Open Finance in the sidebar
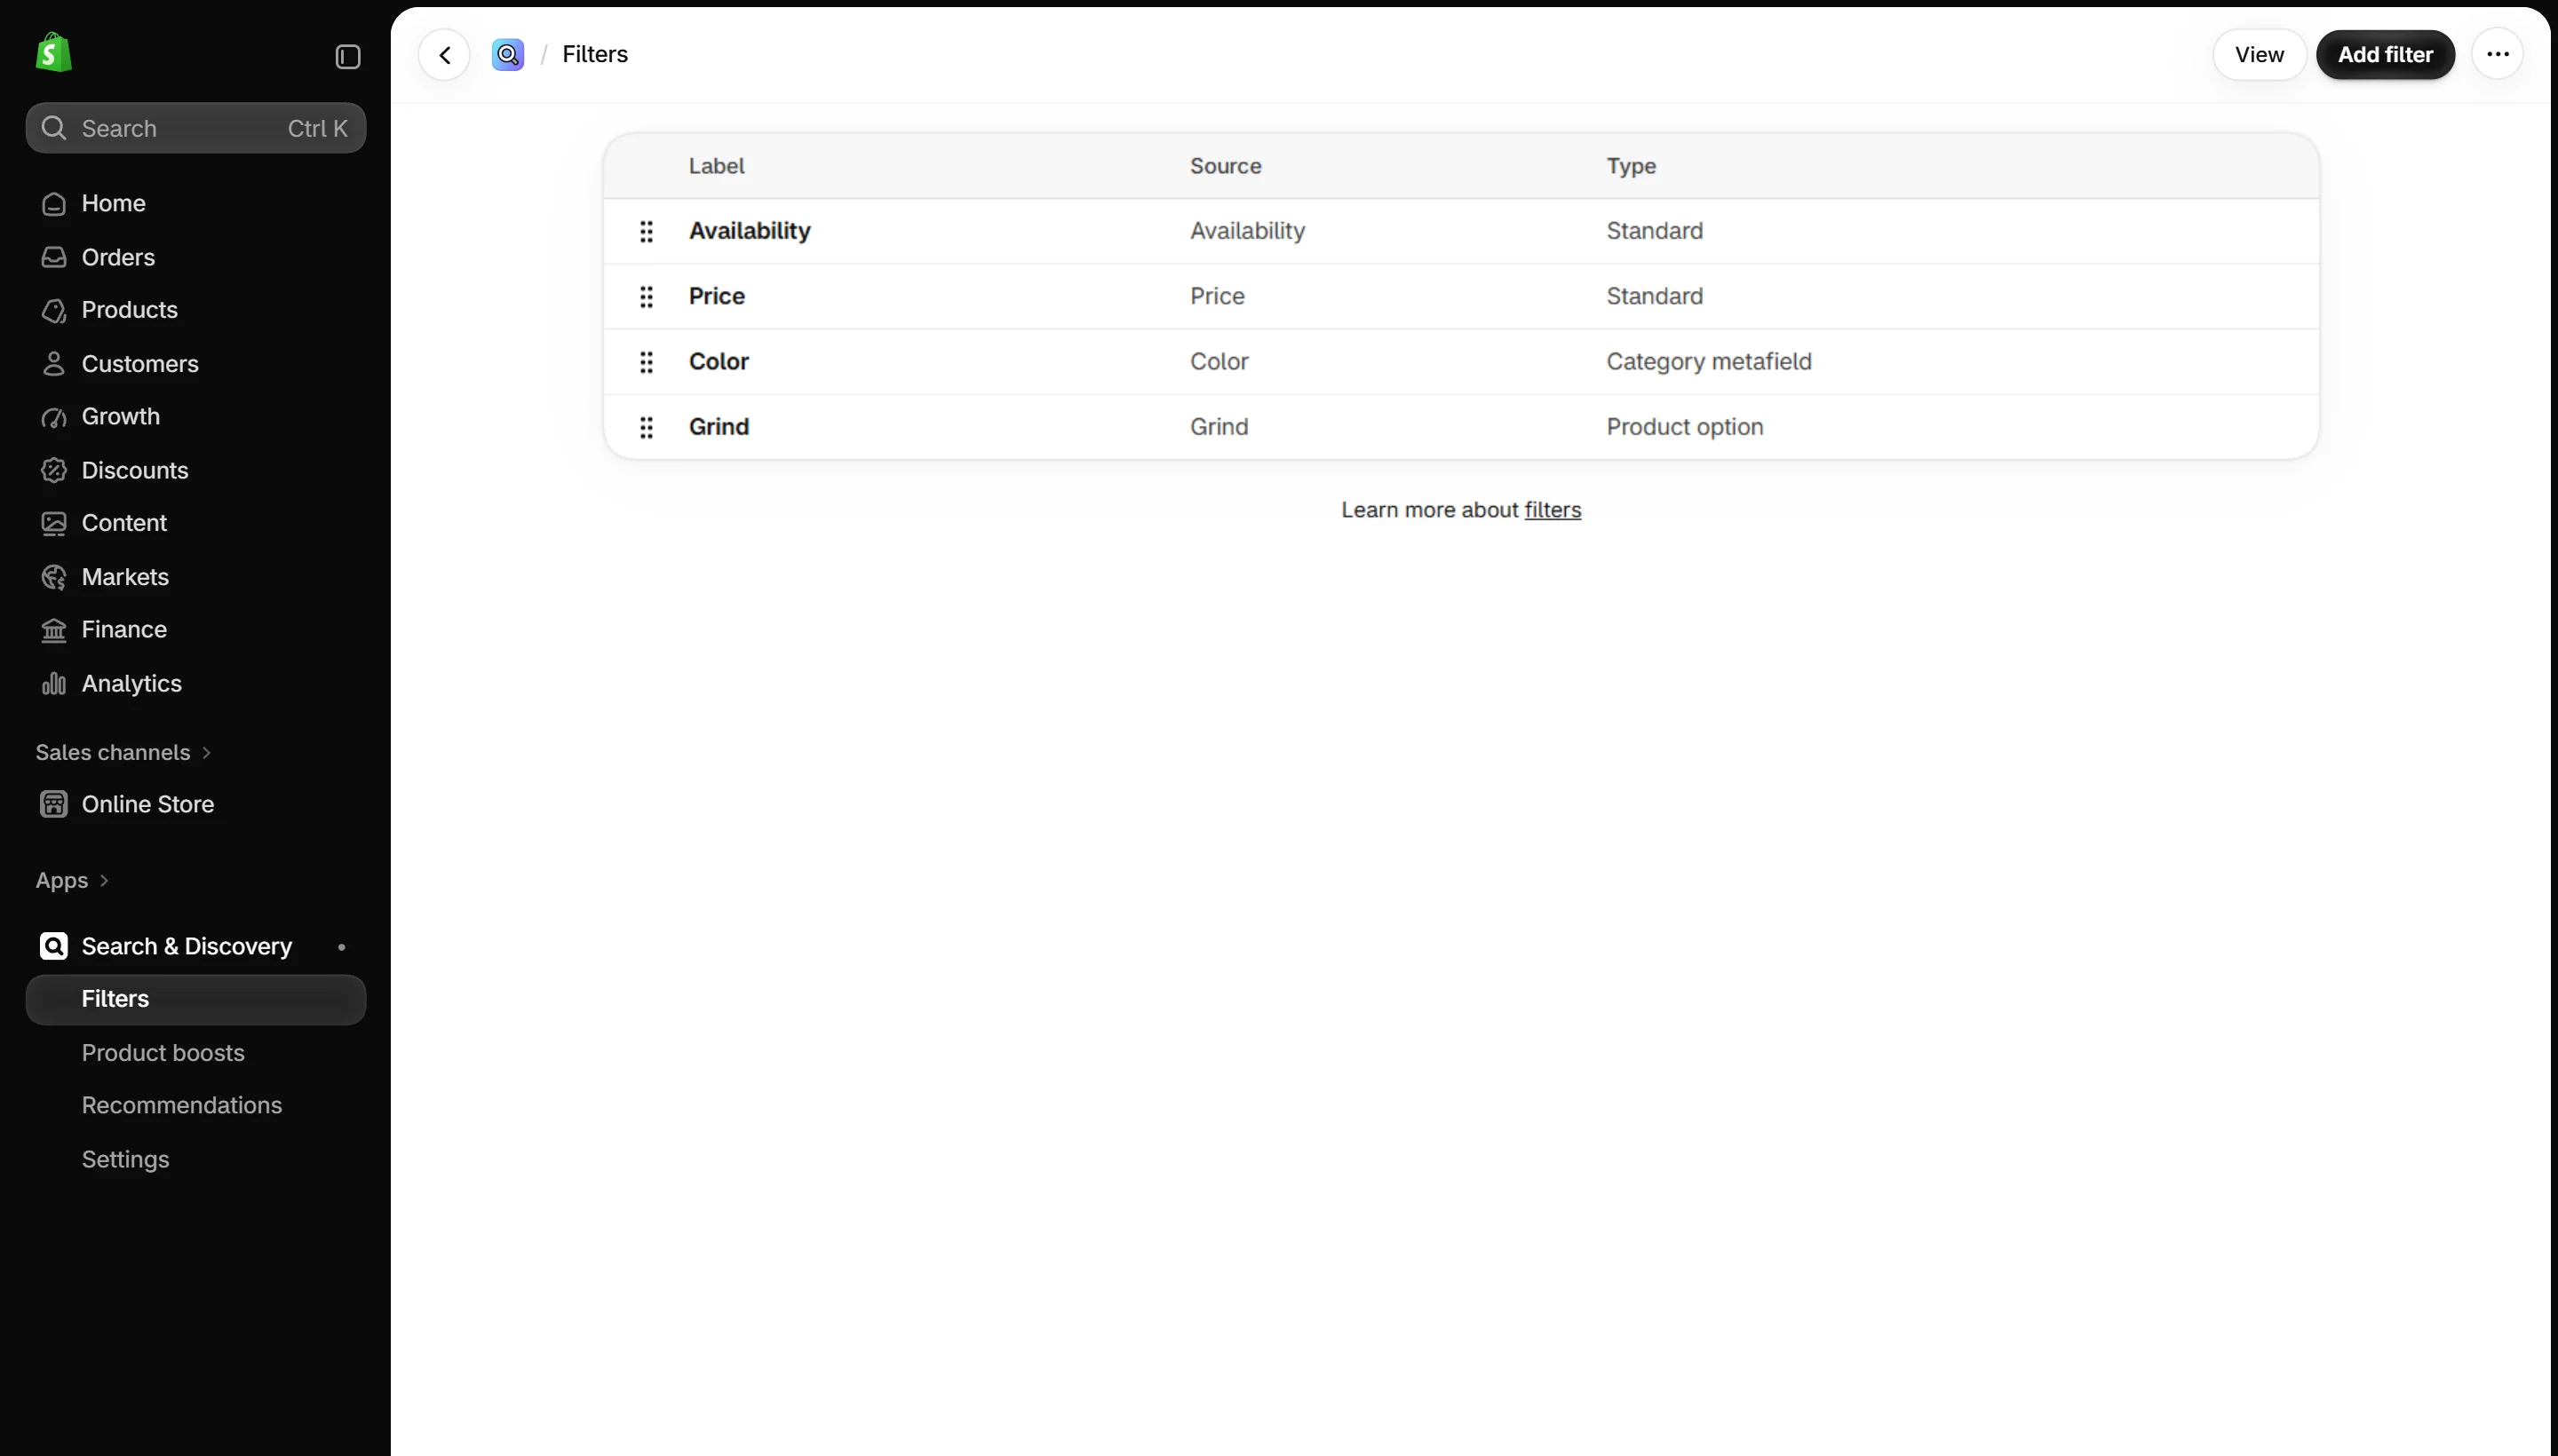Image resolution: width=2558 pixels, height=1456 pixels. point(196,630)
